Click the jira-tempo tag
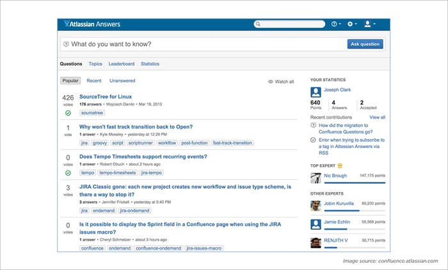The width and height of the screenshot is (448, 270). (x=152, y=172)
